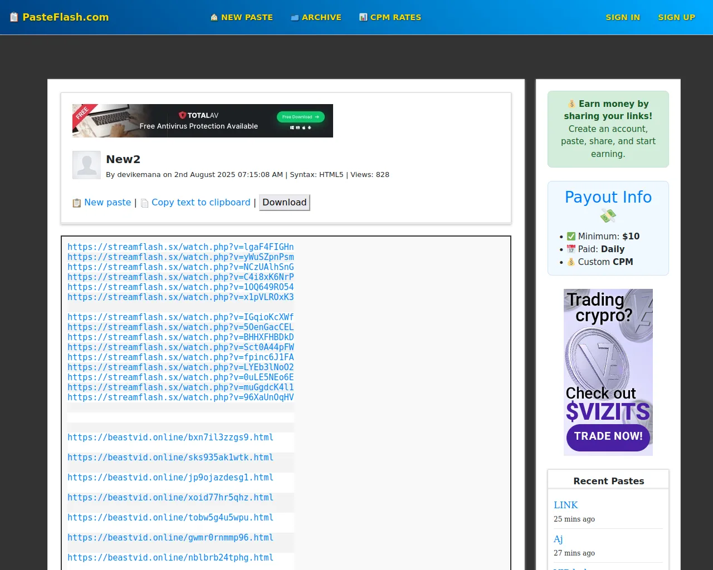
Task: Open the Archive menu item
Action: (x=321, y=17)
